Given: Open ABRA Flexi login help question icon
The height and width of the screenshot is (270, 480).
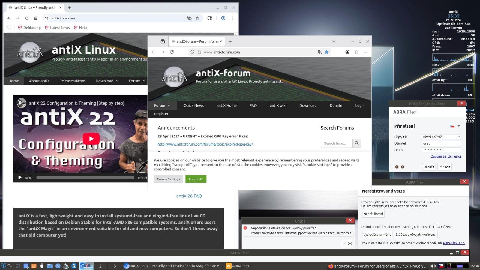Looking at the screenshot, I should (x=397, y=167).
